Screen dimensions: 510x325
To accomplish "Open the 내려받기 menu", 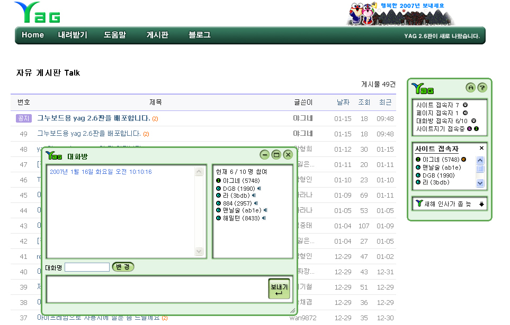I will [x=73, y=35].
